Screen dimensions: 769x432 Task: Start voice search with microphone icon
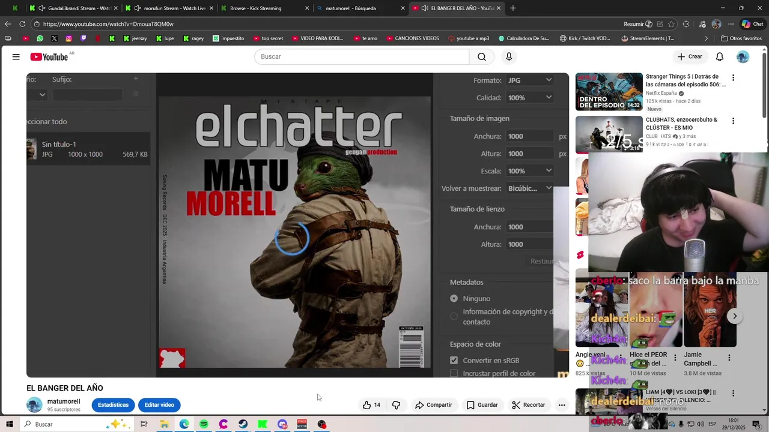click(509, 57)
